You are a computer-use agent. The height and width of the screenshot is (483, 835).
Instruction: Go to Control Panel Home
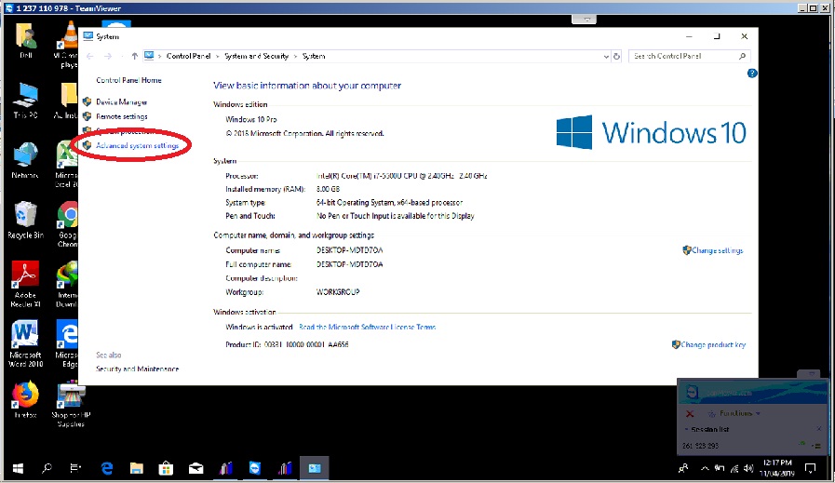[128, 81]
